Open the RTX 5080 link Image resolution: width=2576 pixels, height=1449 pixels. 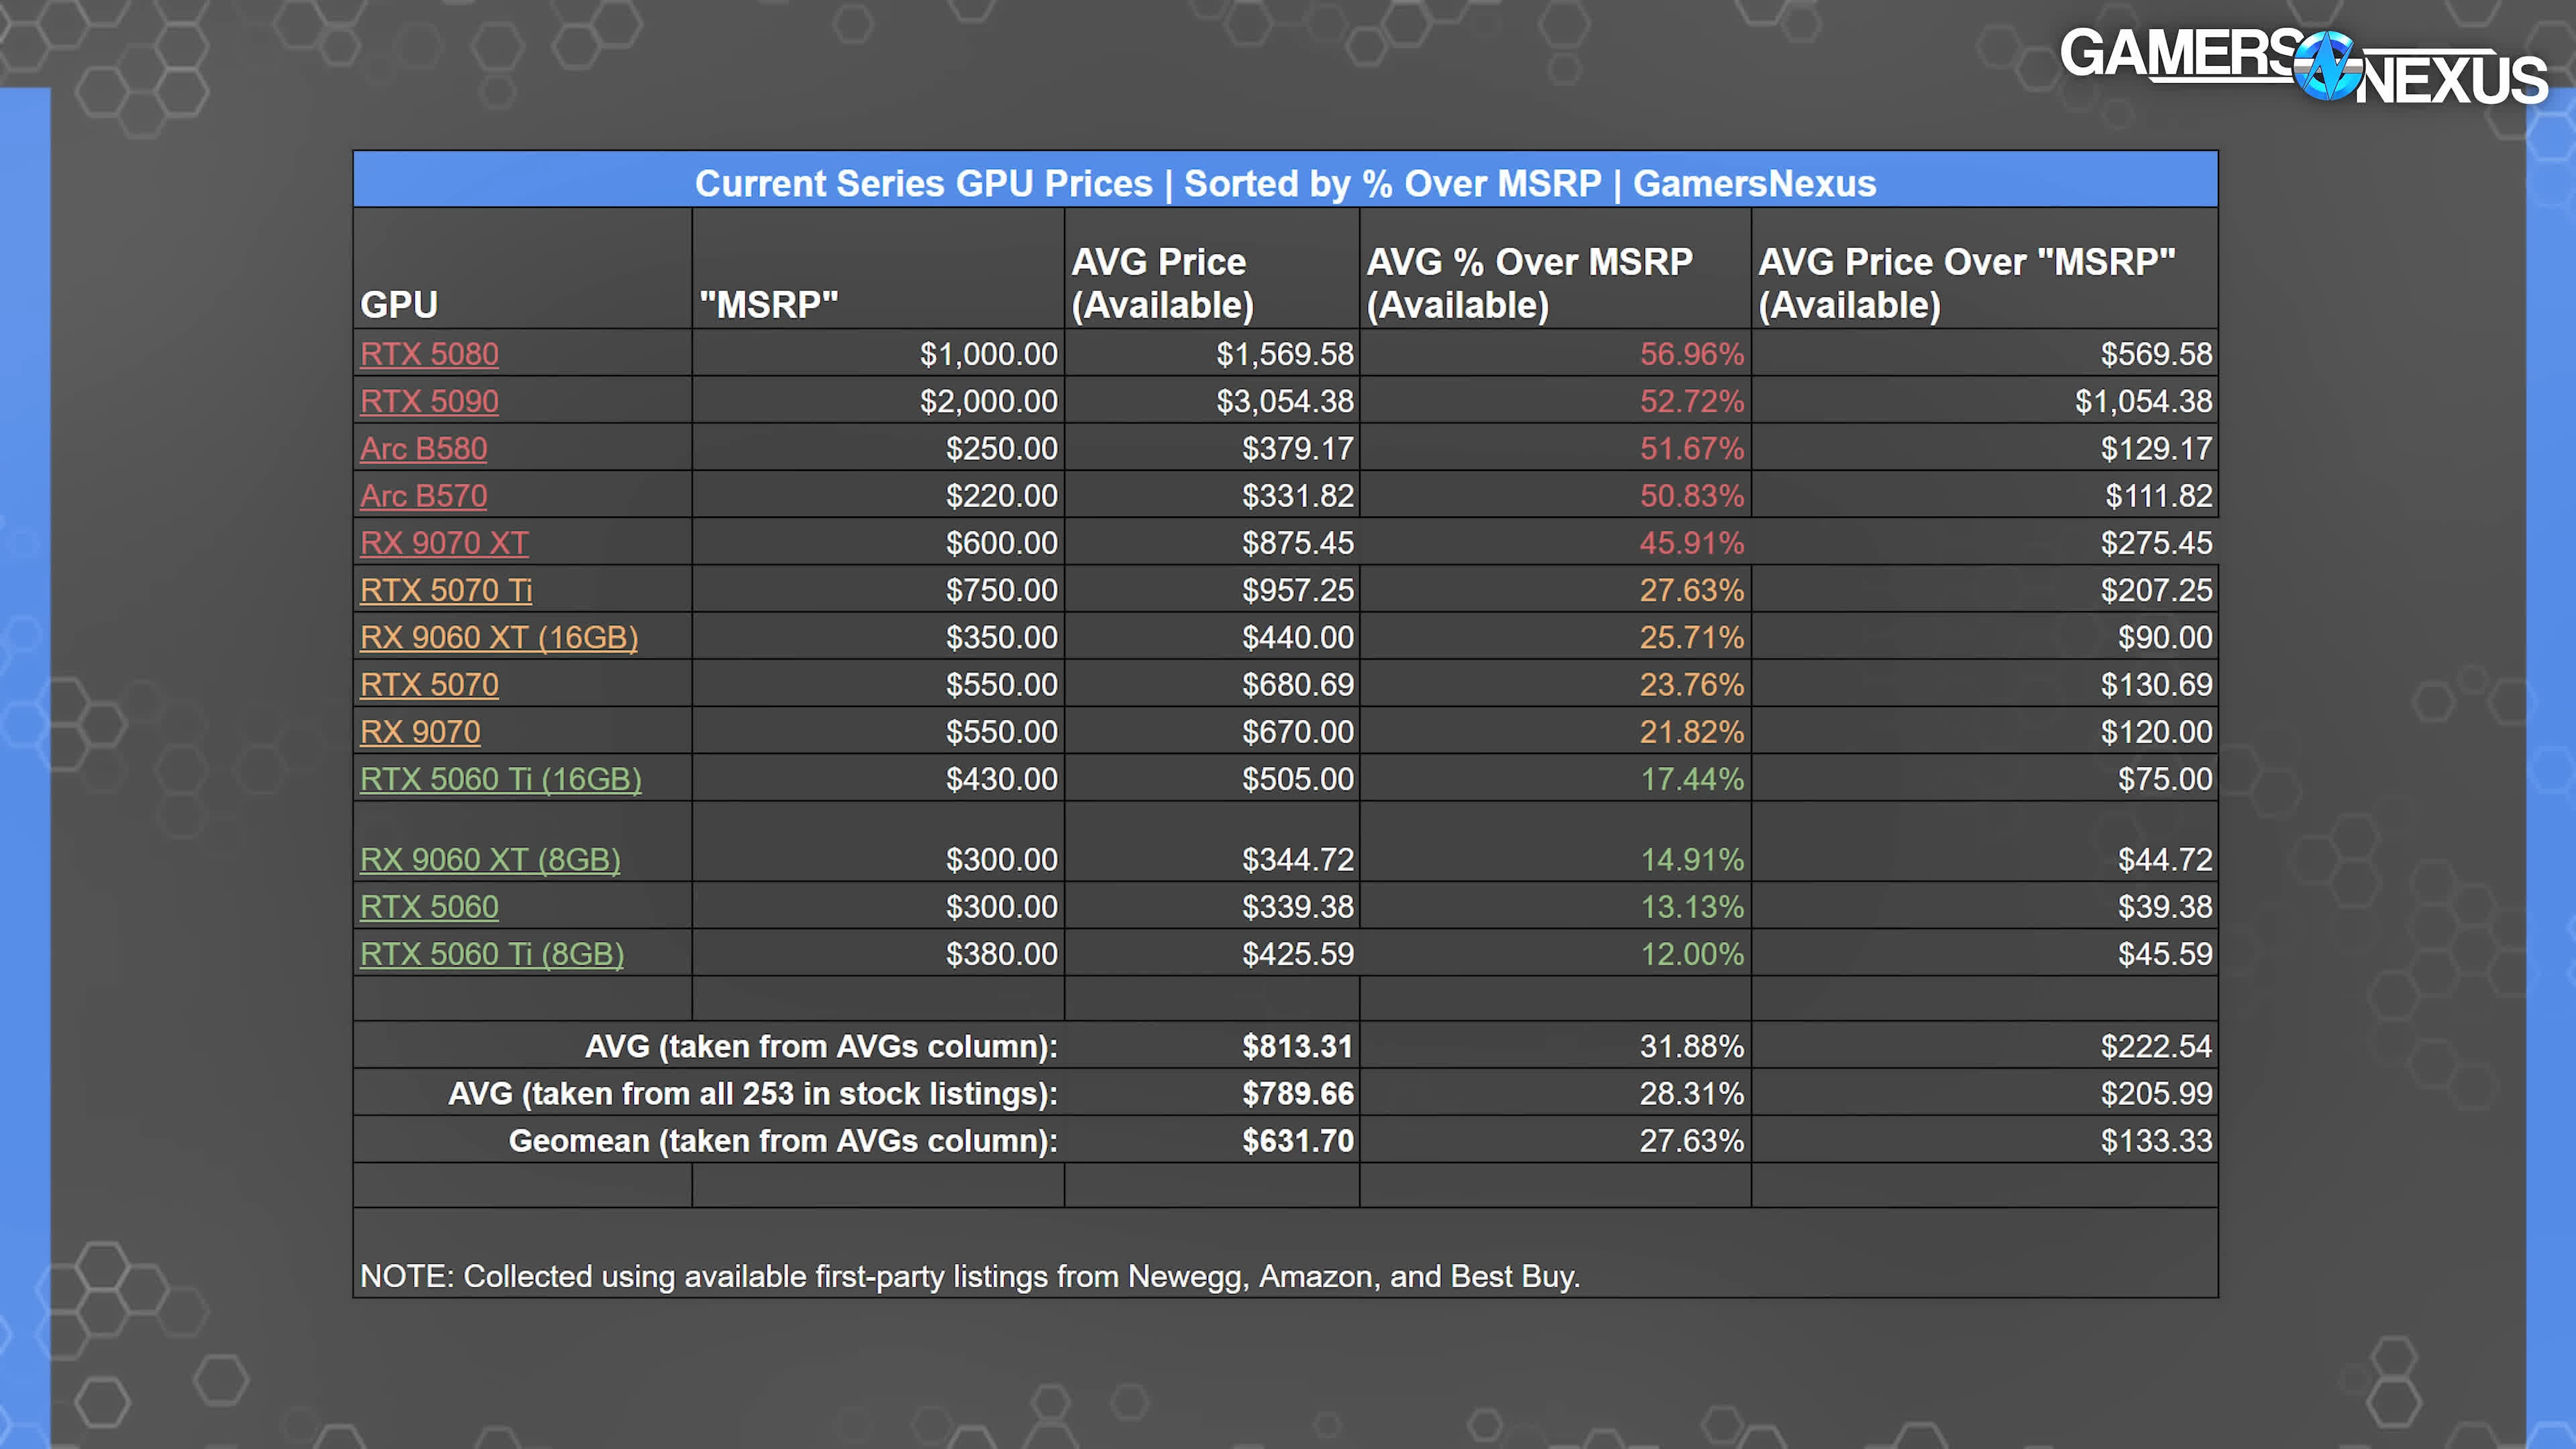point(429,354)
